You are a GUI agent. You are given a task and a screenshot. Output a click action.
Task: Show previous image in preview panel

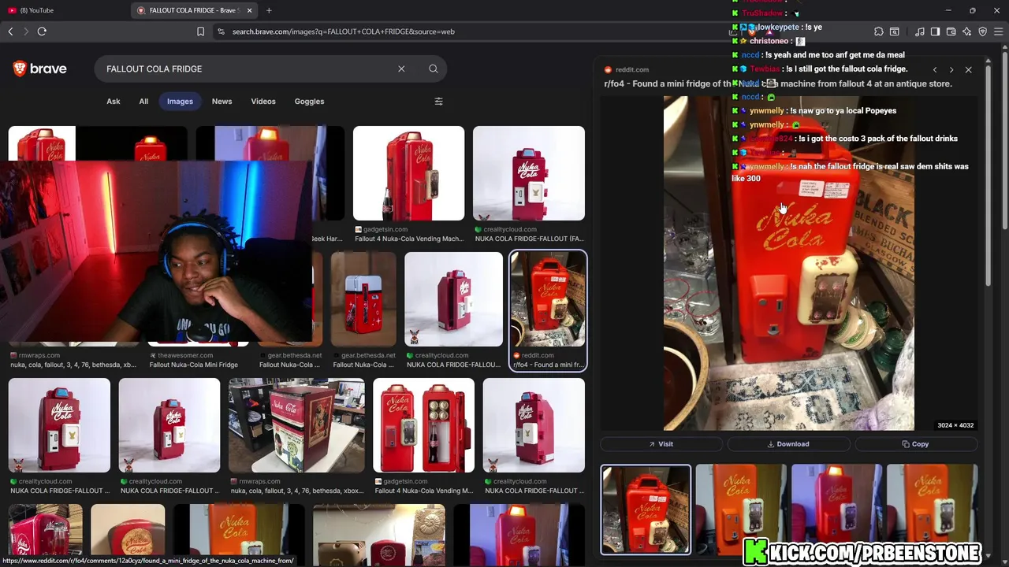coord(935,70)
